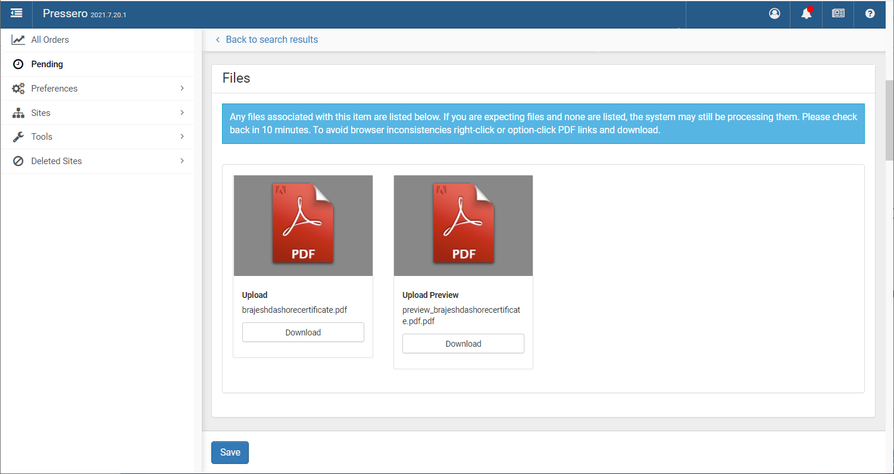Click the All Orders chart icon
The image size is (894, 474).
[x=18, y=40]
